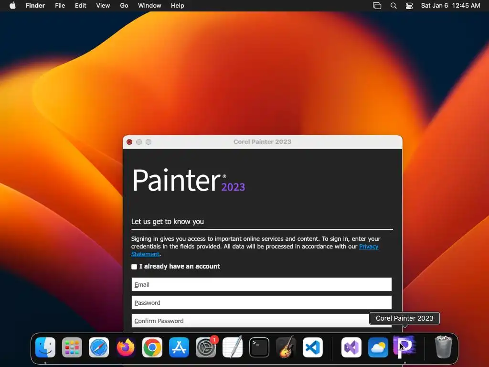Open Visual Studio Code in the dock
This screenshot has height=367, width=489.
click(x=313, y=347)
